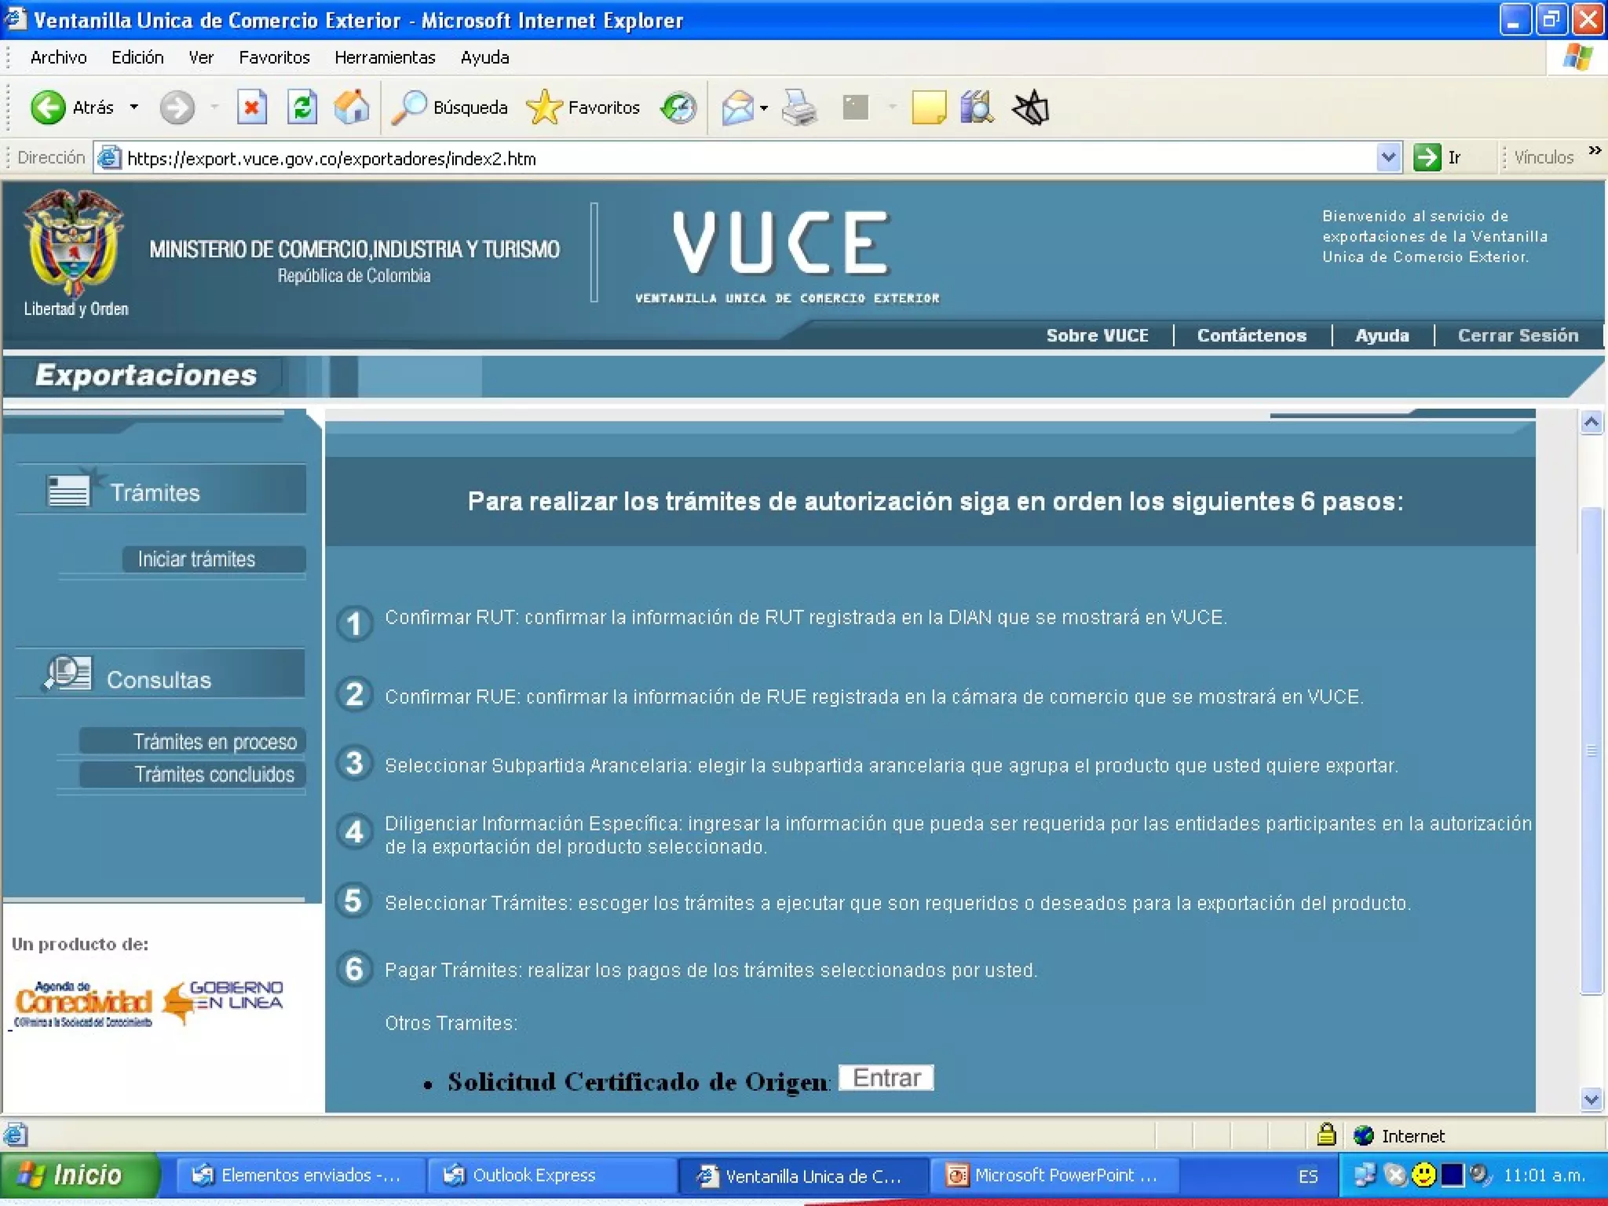Open the History clock icon
1608x1206 pixels.
678,108
